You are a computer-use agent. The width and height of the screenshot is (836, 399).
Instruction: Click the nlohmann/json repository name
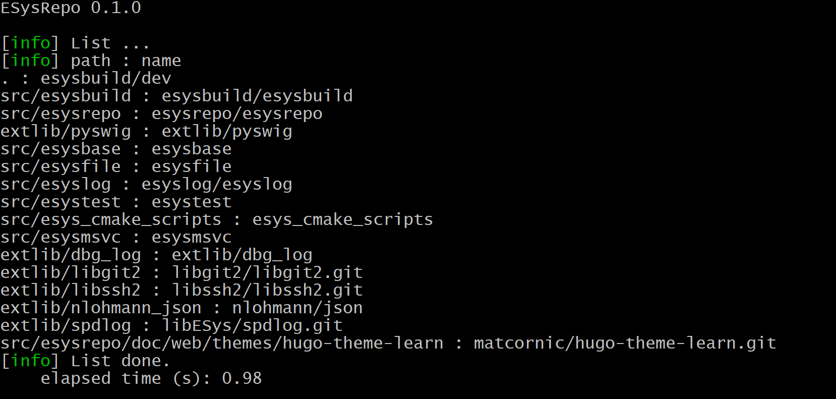click(297, 308)
